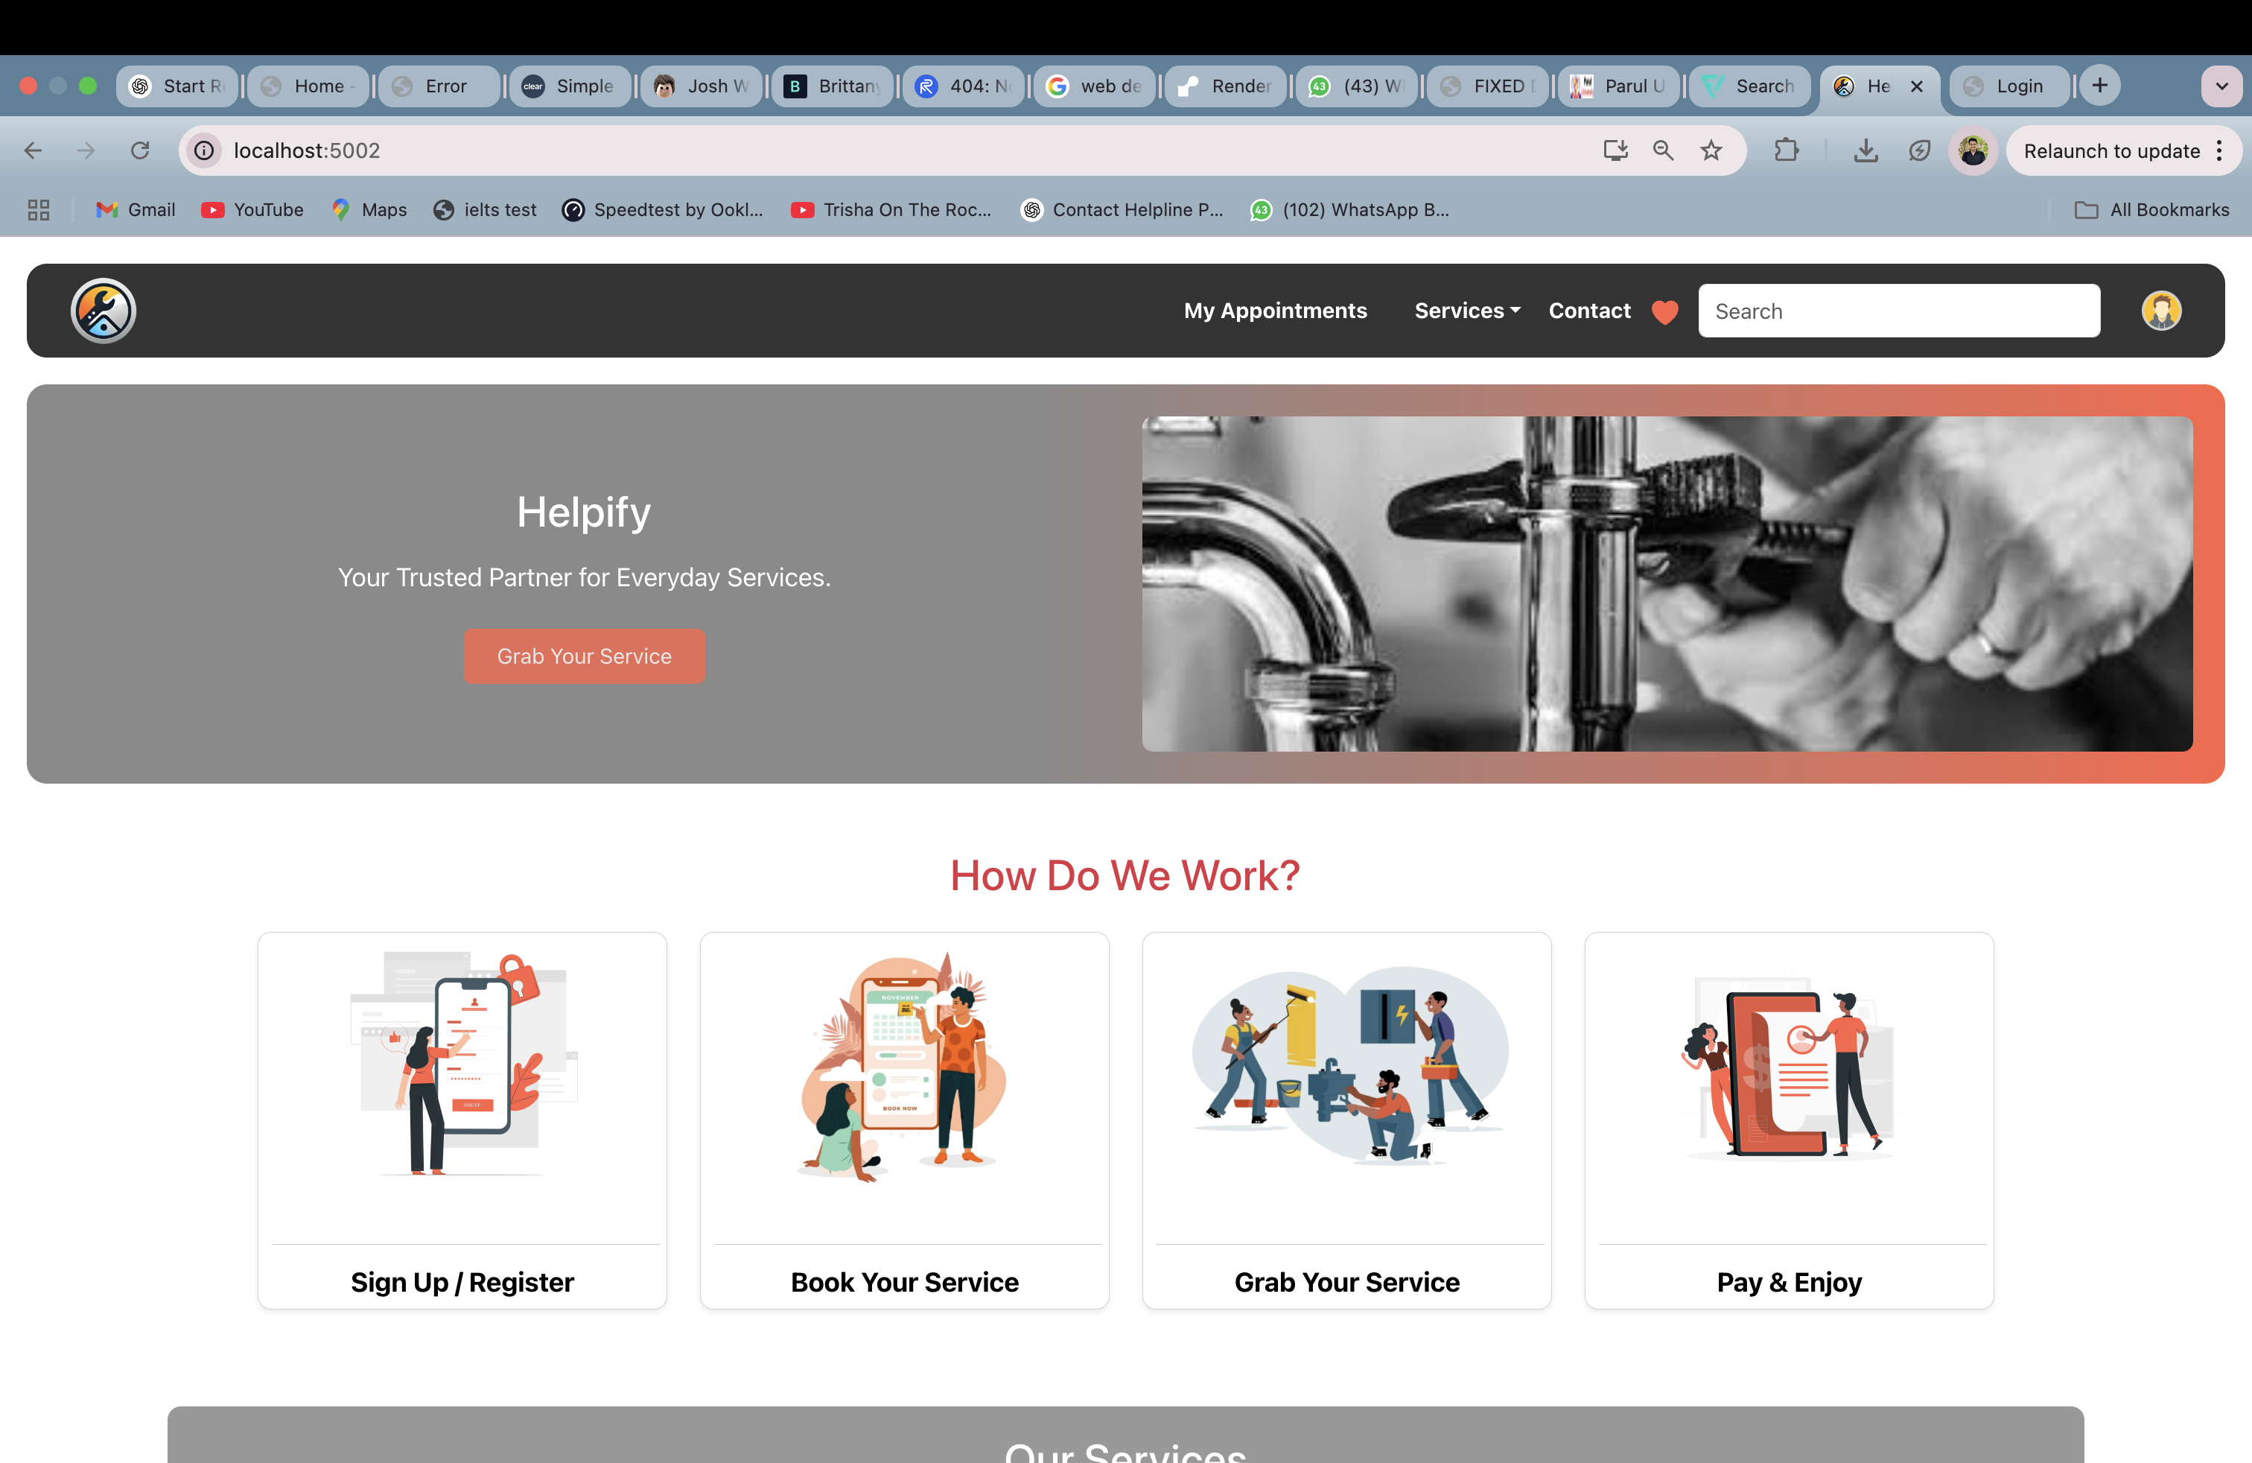The height and width of the screenshot is (1463, 2252).
Task: Click the Relaunch to update button
Action: coord(2112,150)
